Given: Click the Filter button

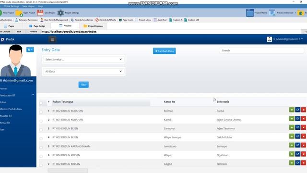Looking at the screenshot, I should pyautogui.click(x=83, y=85).
